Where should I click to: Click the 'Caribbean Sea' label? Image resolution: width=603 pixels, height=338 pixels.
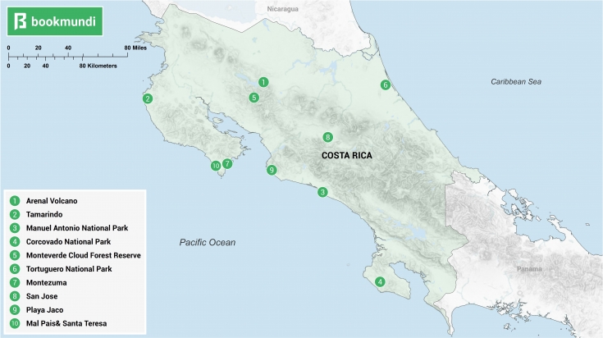click(516, 81)
